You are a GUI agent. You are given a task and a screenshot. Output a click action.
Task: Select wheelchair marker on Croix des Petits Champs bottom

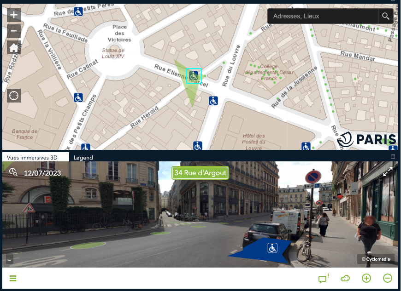(x=85, y=147)
